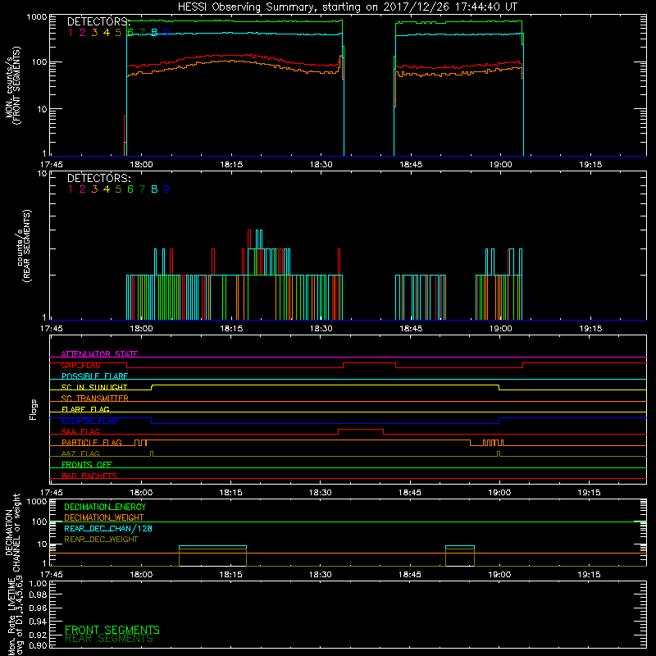Pick the REAR_DEC_WEIGHT legend entry
The width and height of the screenshot is (656, 656).
tap(101, 540)
